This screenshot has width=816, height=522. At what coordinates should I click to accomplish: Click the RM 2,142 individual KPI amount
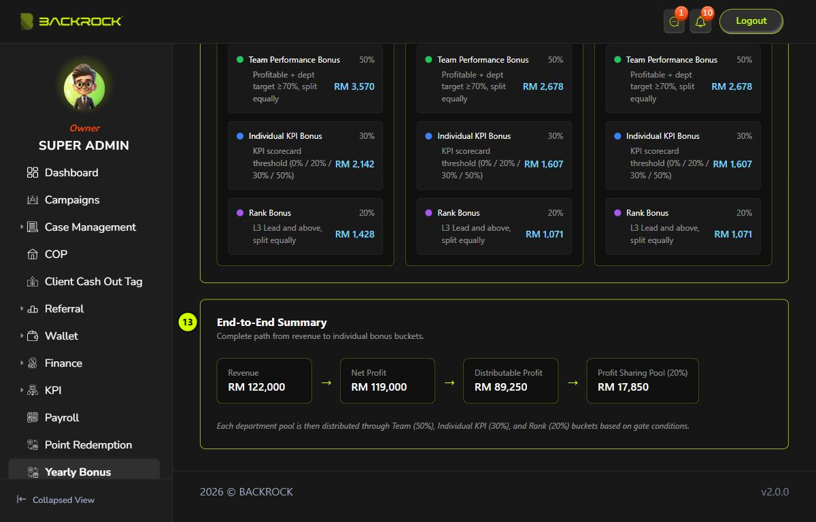pos(354,164)
